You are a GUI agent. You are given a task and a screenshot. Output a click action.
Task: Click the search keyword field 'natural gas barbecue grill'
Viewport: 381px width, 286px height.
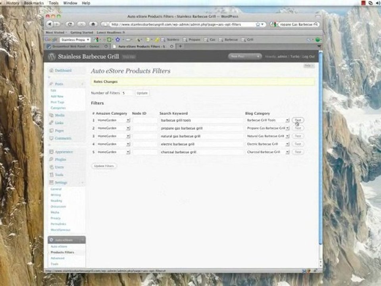[x=201, y=136]
